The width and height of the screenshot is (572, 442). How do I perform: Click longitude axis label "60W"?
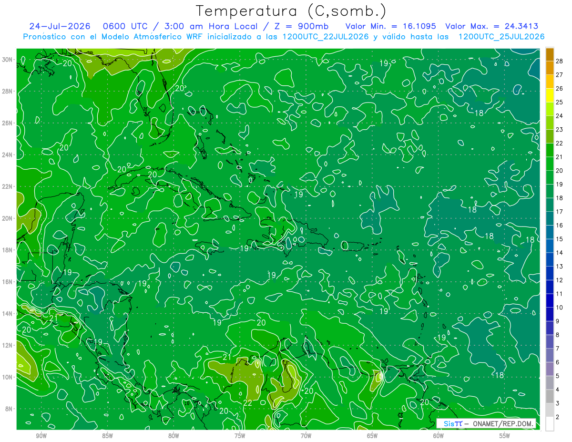click(x=439, y=436)
